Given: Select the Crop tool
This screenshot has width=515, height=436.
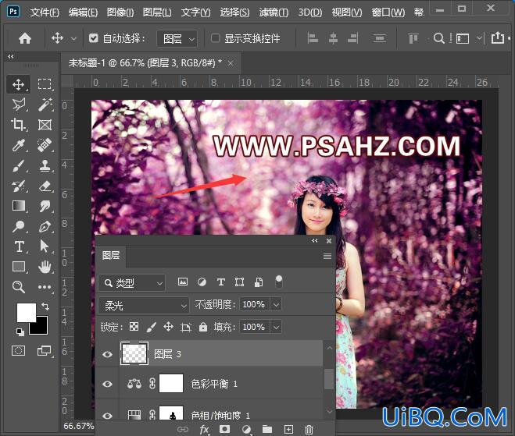Looking at the screenshot, I should pos(19,125).
